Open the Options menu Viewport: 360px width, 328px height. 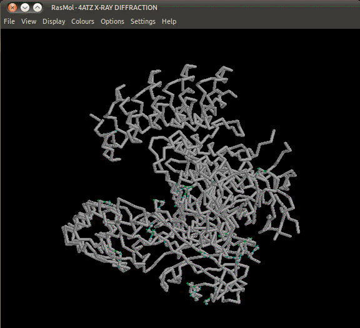[112, 21]
